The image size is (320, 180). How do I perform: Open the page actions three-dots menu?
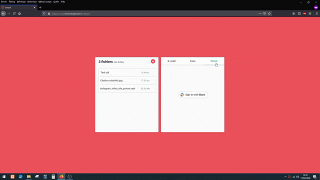260,13
